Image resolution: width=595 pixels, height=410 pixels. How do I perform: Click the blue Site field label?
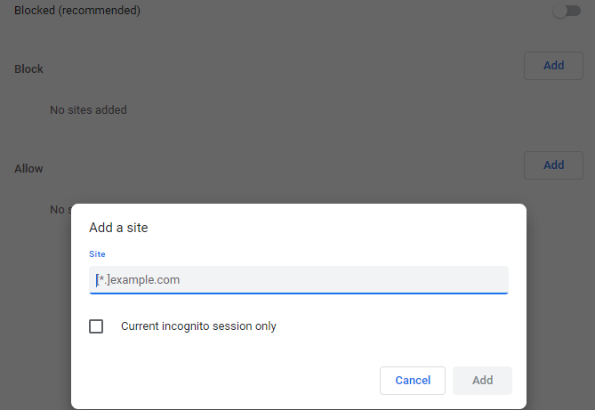point(97,254)
